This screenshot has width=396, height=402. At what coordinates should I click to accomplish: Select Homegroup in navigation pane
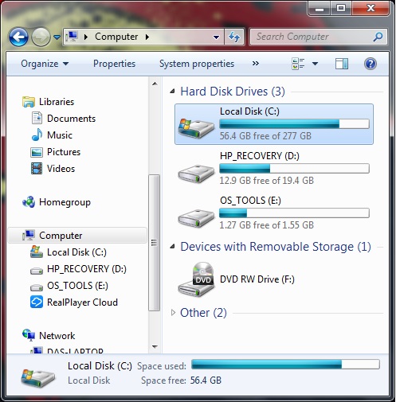65,202
